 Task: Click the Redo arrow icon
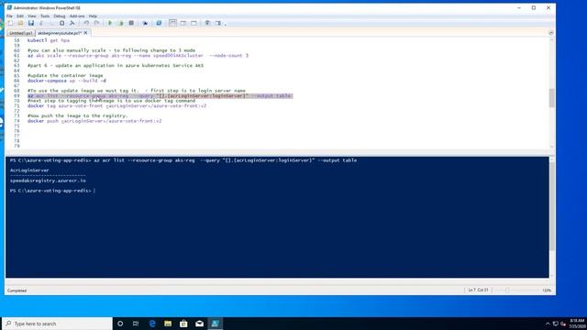click(96, 23)
